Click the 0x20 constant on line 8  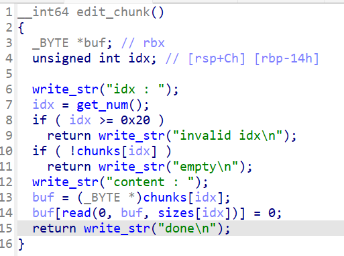coord(135,120)
